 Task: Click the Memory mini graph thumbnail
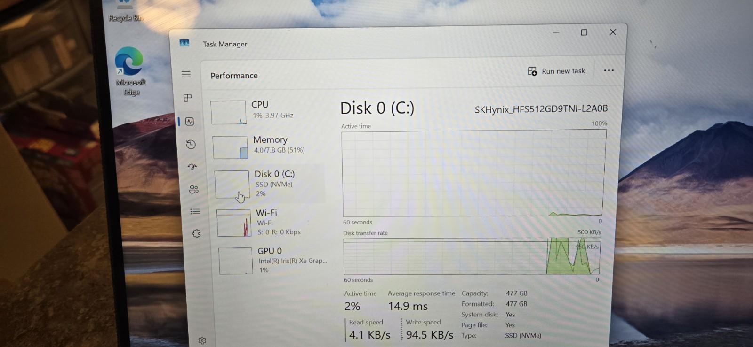point(230,147)
